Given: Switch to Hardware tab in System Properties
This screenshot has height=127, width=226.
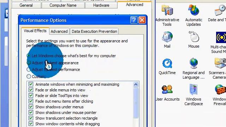Looking at the screenshot, I should (x=101, y=5).
